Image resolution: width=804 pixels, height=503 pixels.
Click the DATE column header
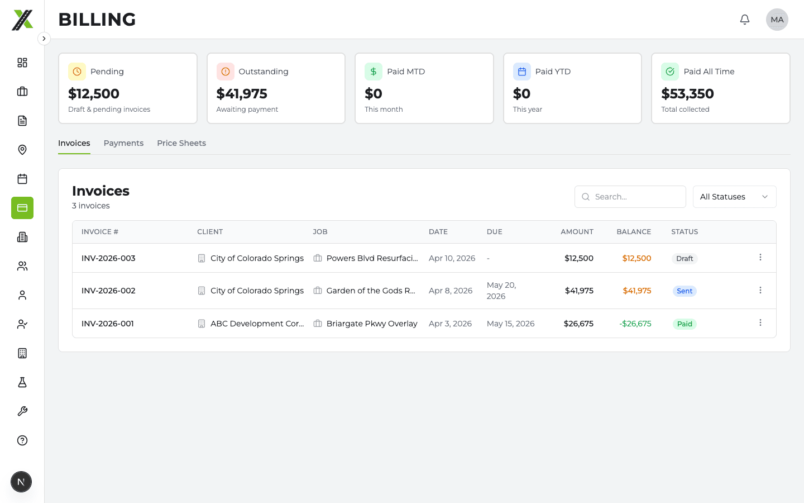pyautogui.click(x=438, y=232)
